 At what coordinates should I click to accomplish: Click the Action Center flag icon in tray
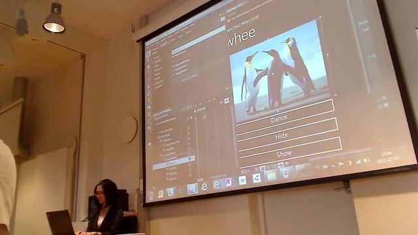[341, 164]
